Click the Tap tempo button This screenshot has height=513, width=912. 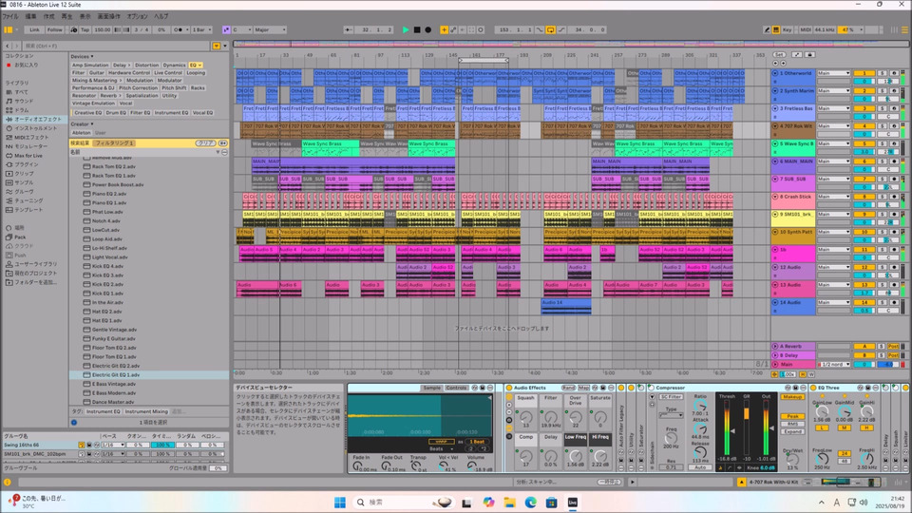click(x=85, y=29)
